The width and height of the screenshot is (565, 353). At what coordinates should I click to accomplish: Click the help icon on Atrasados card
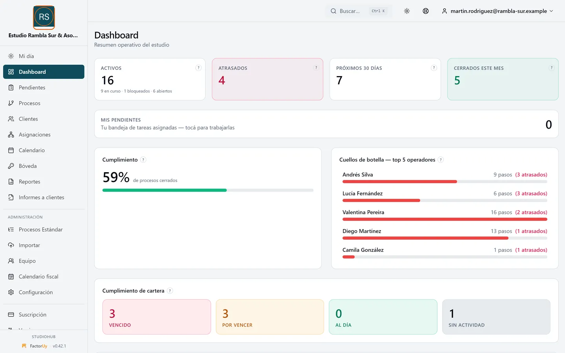(316, 68)
